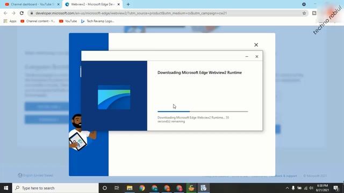Close the blue web page popup overlay
The width and height of the screenshot is (344, 193).
(x=256, y=44)
